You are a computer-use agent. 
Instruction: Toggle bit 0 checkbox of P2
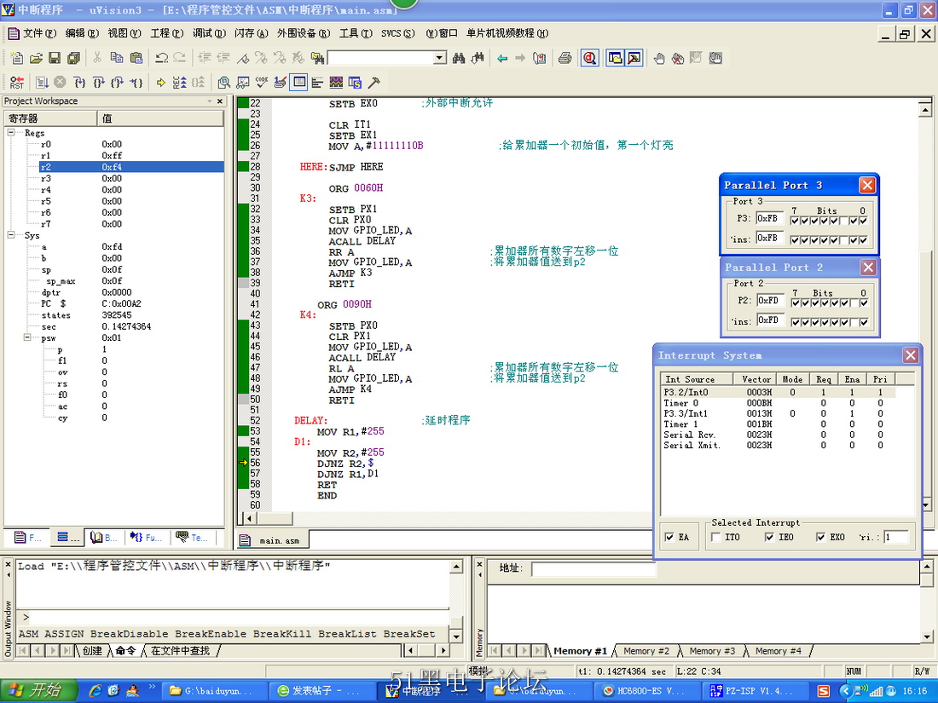pyautogui.click(x=864, y=303)
